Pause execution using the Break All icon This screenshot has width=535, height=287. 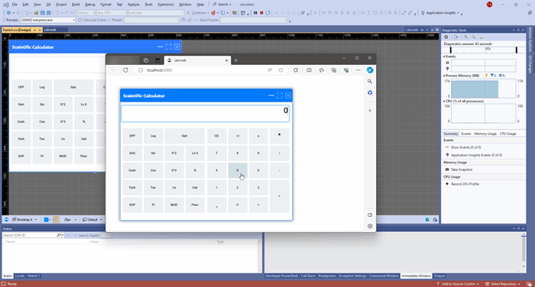[255, 13]
